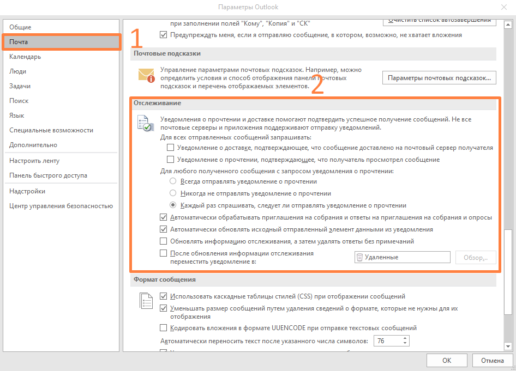Click the scrollbar up arrow
Viewport: 516px width, 371px height.
(x=508, y=25)
